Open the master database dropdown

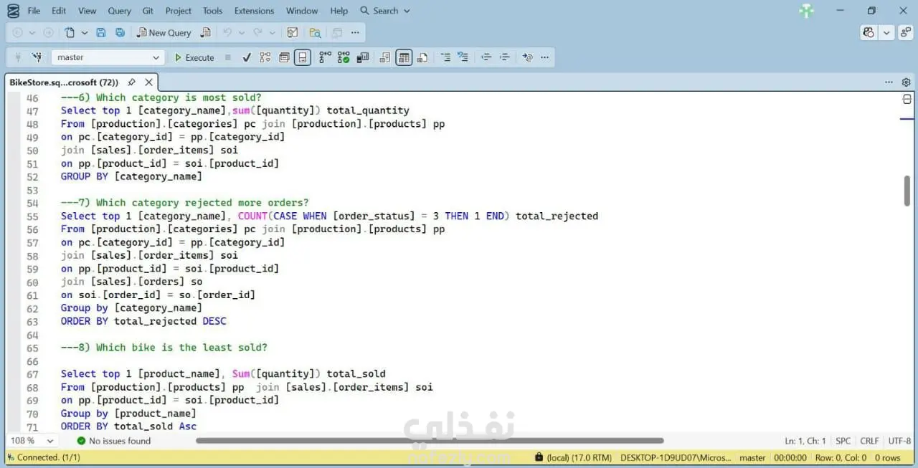point(108,57)
